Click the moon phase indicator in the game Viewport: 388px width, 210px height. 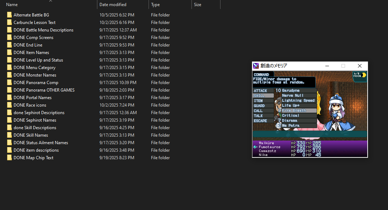(360, 76)
